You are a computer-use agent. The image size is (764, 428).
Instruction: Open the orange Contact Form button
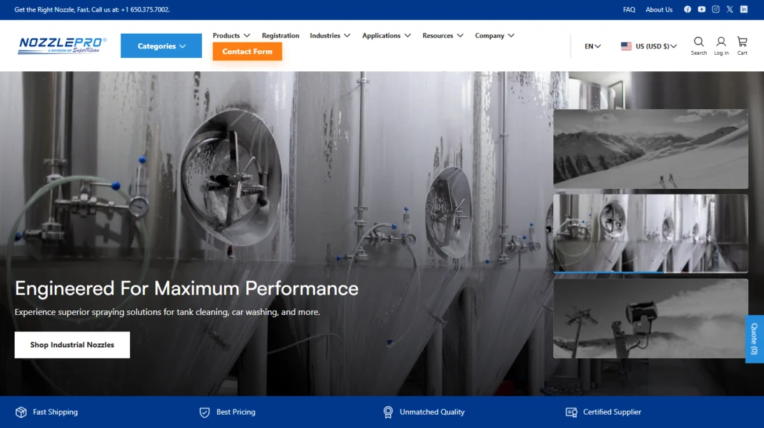point(247,52)
